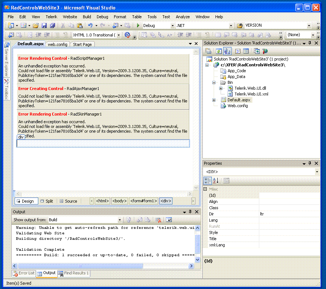Click Go to Next Message icon in Output
Screen dimensions: 326x289
pos(148,220)
